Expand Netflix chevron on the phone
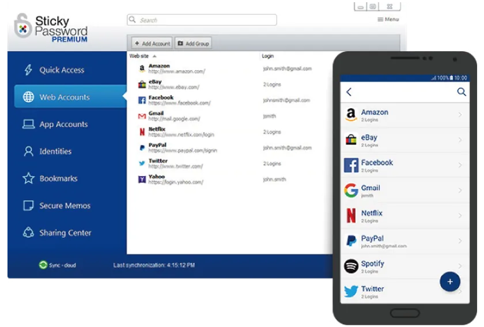Image resolution: width=484 pixels, height=327 pixels. pyautogui.click(x=460, y=216)
